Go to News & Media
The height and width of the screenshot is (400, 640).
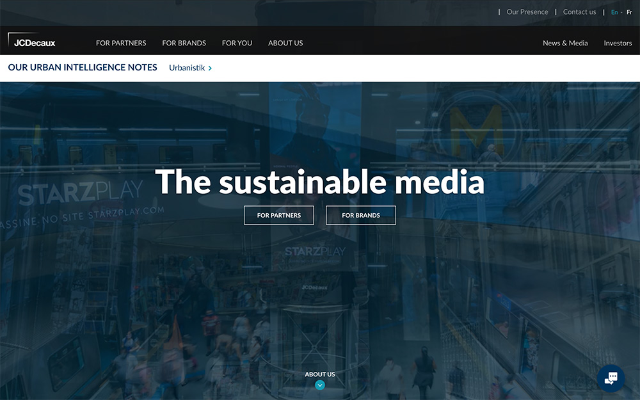click(565, 43)
